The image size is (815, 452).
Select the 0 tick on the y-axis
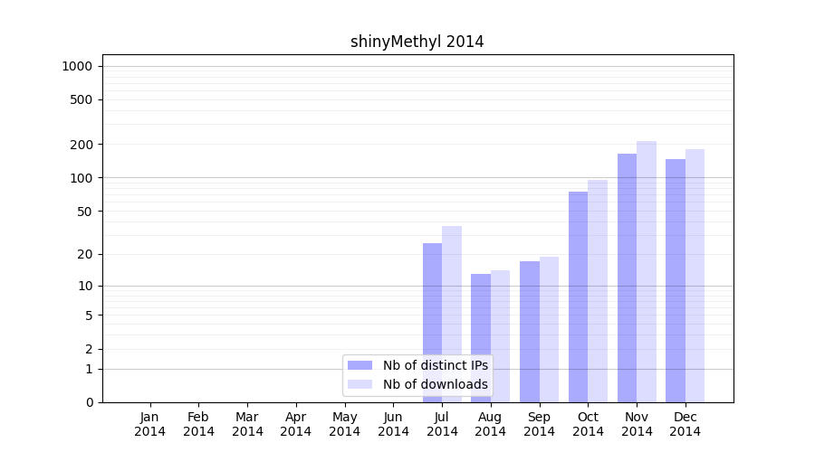[x=90, y=402]
